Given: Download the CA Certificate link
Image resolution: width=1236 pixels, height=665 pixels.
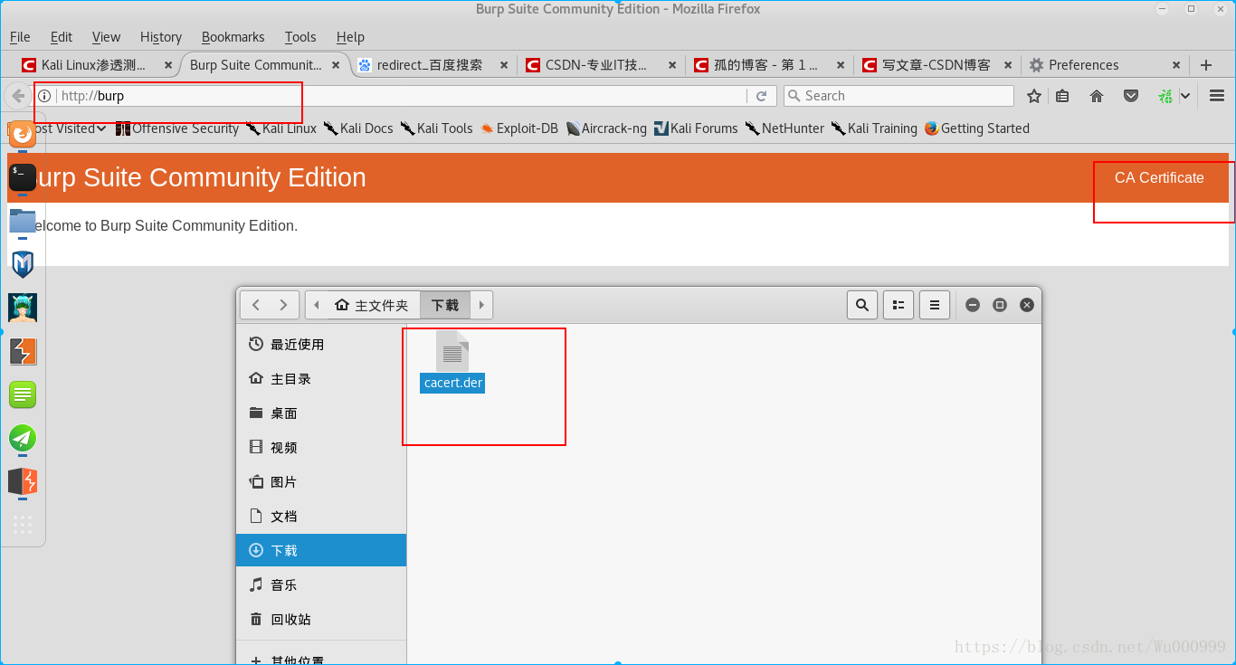Looking at the screenshot, I should (x=1159, y=178).
